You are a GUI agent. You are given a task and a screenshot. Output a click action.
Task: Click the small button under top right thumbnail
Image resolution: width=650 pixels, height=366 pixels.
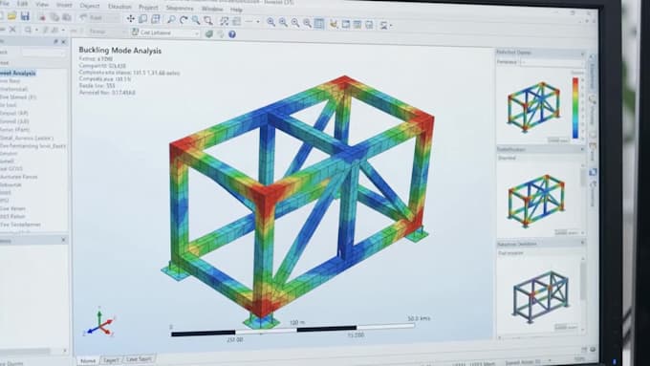(558, 140)
